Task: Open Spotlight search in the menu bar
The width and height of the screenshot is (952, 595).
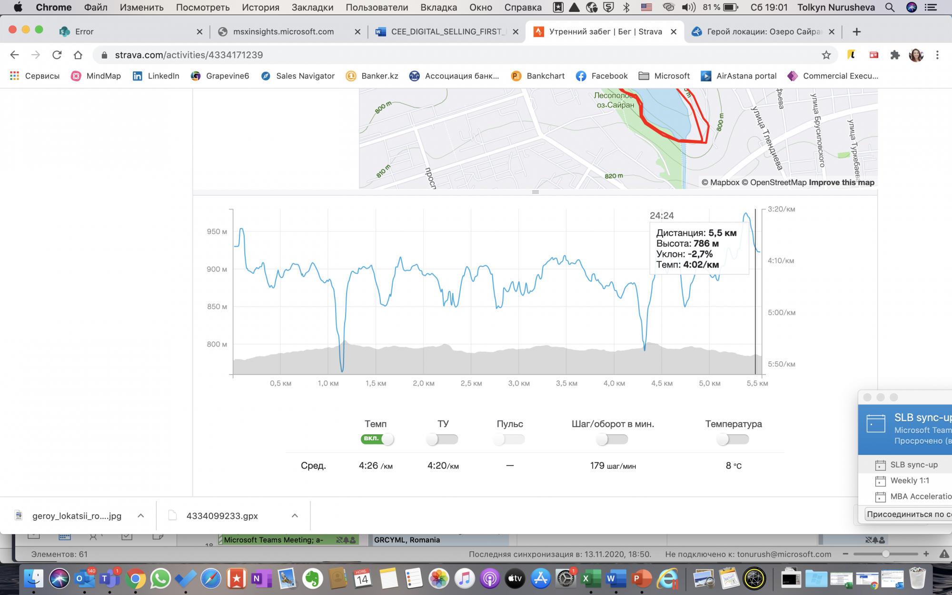Action: (889, 7)
